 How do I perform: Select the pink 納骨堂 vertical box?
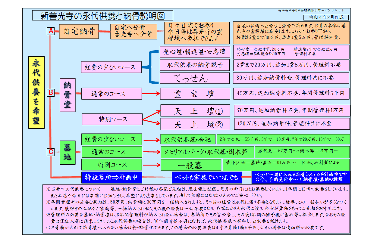tap(68, 95)
